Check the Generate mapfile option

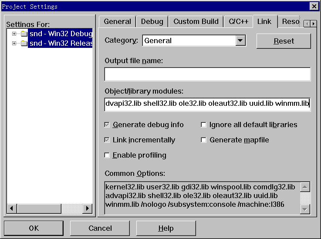203,140
